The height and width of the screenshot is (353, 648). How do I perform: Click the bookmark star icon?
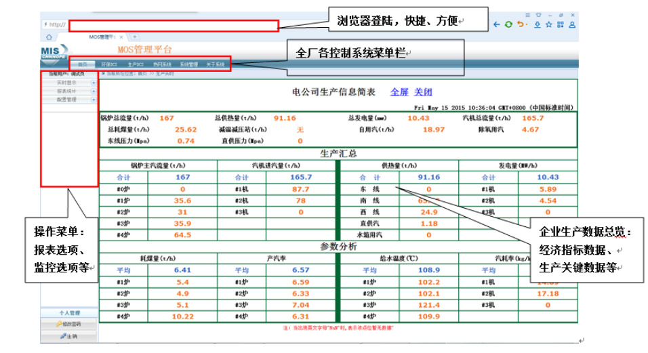[x=548, y=24]
